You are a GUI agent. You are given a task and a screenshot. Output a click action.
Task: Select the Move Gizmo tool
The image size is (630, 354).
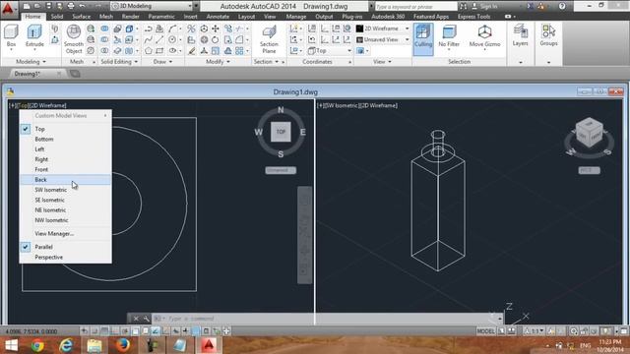click(x=484, y=36)
